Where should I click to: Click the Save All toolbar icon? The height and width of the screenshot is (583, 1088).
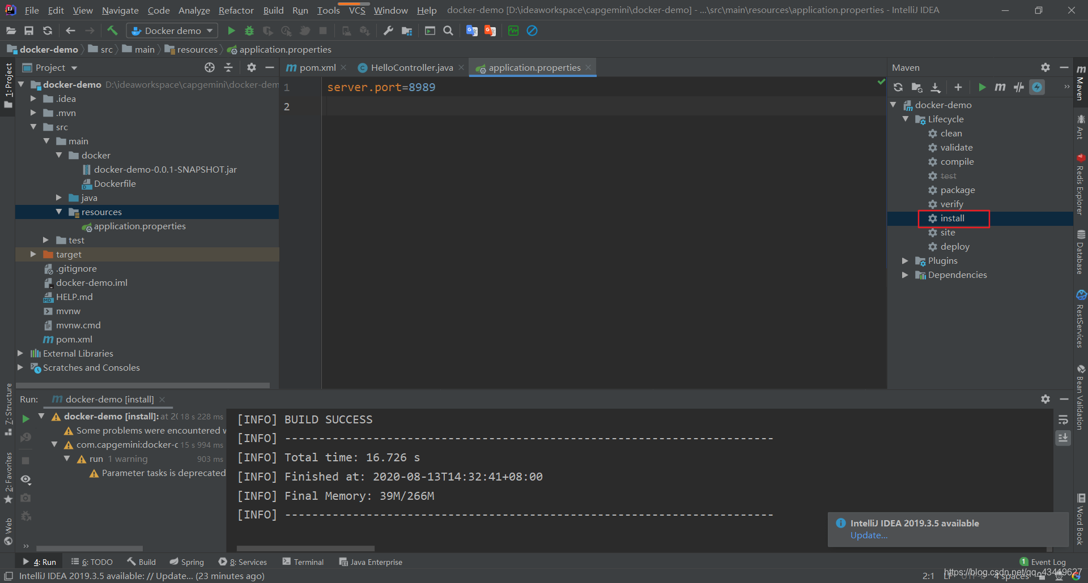pyautogui.click(x=29, y=31)
